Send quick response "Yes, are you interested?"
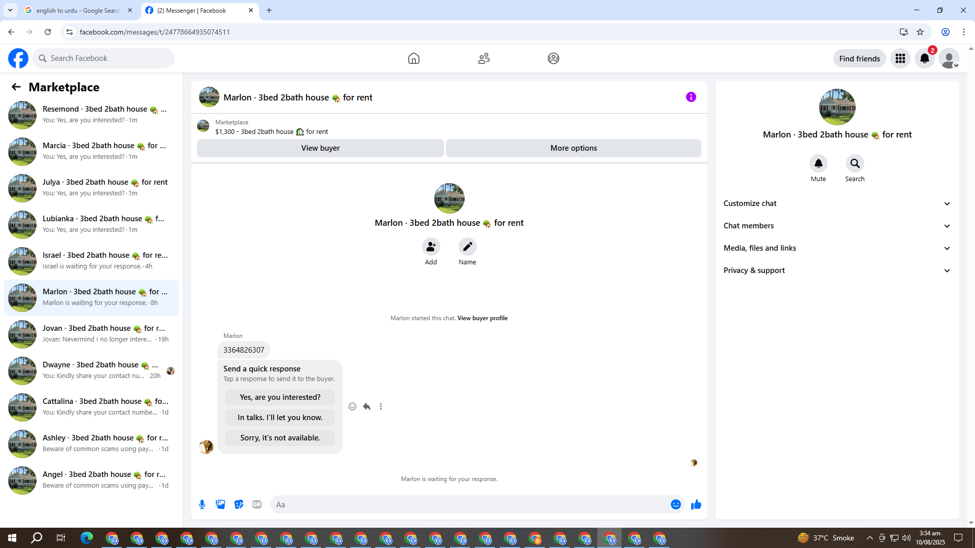This screenshot has width=975, height=548. (280, 397)
